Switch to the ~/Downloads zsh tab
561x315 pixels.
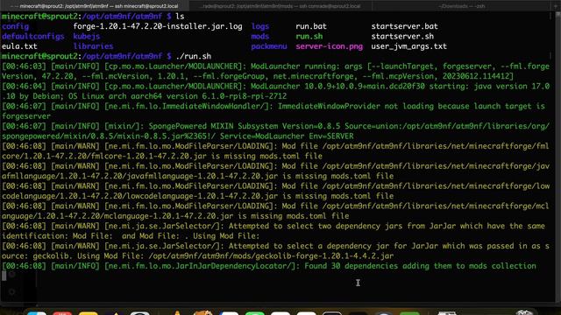(462, 6)
